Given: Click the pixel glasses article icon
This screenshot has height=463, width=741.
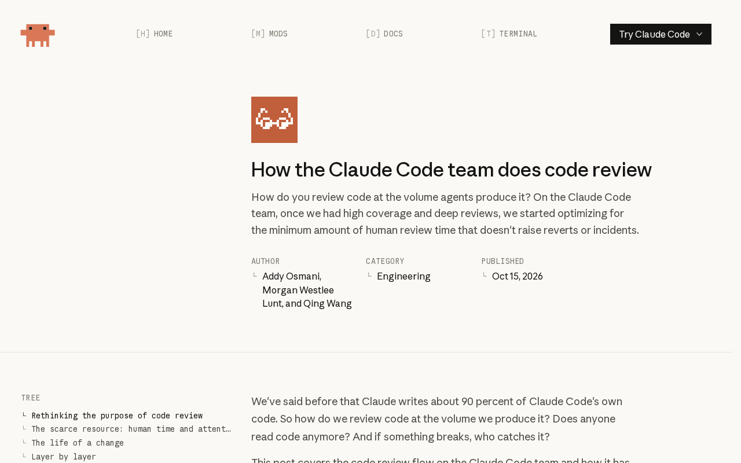Looking at the screenshot, I should pos(274,120).
